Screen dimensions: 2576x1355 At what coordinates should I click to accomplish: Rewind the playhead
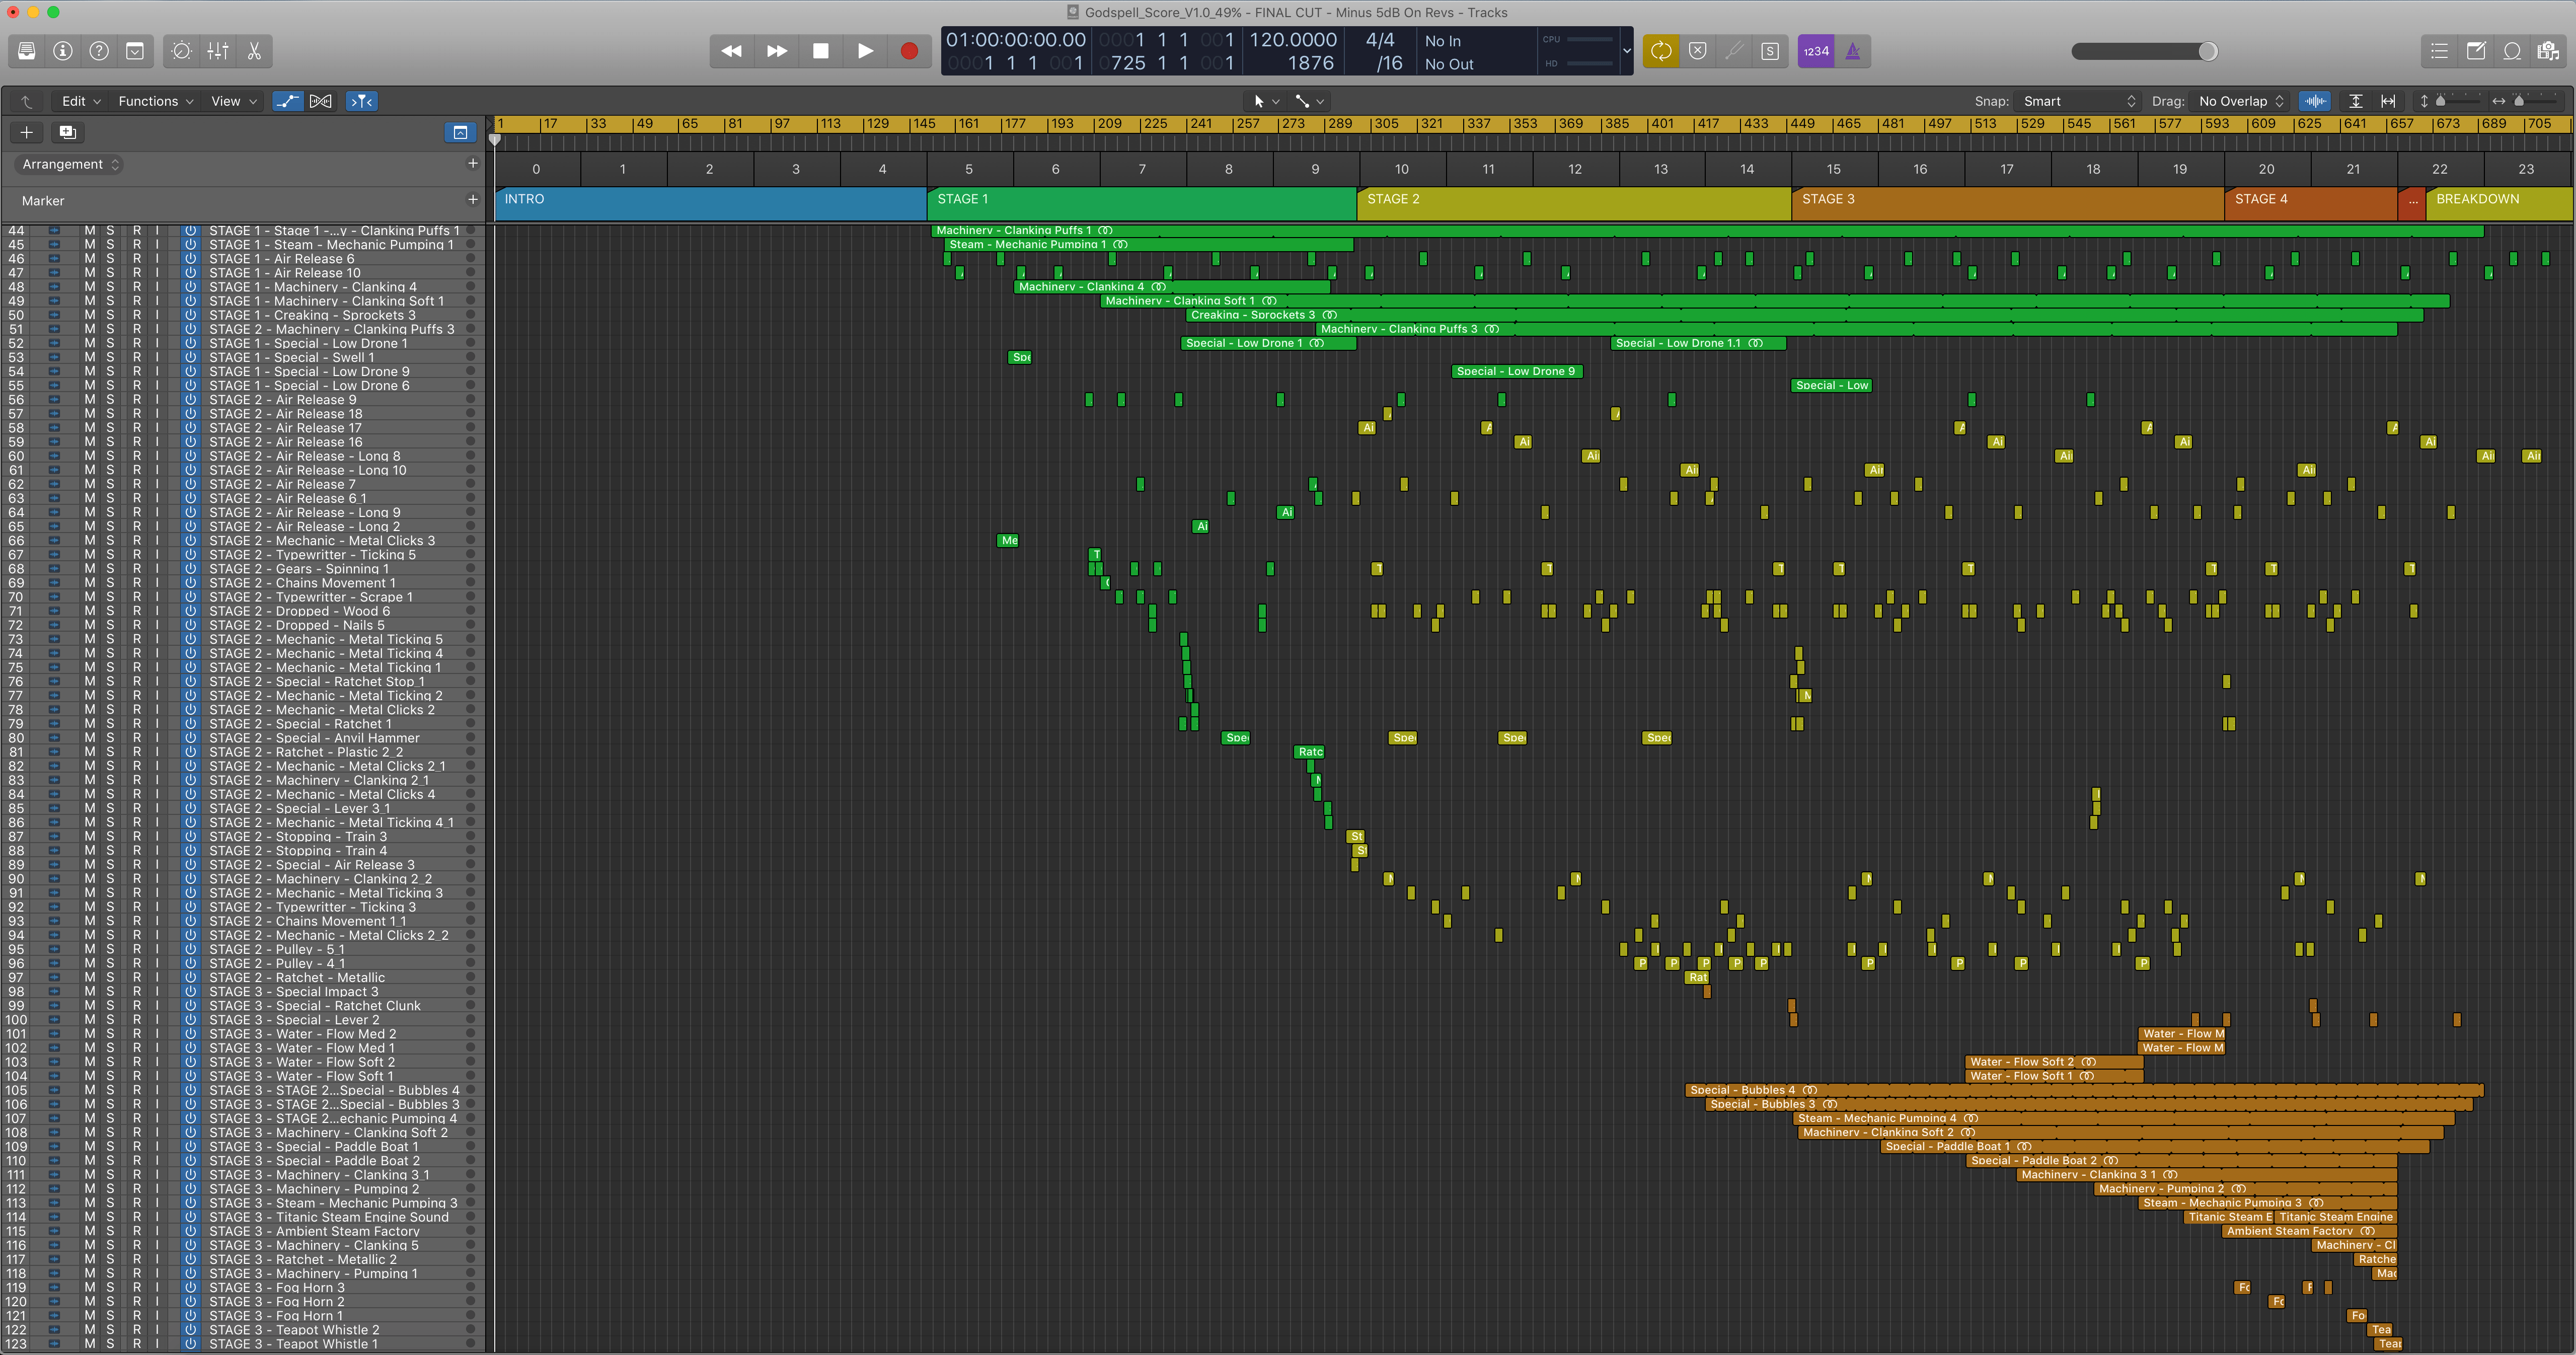(732, 51)
